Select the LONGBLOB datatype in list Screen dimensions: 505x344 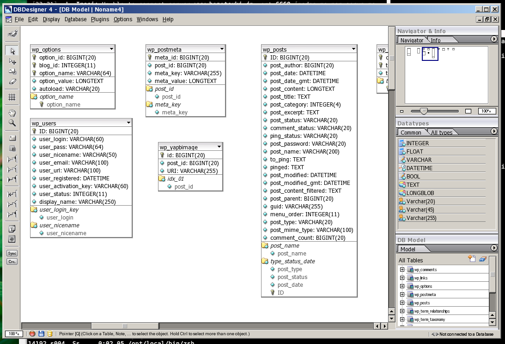pos(420,193)
